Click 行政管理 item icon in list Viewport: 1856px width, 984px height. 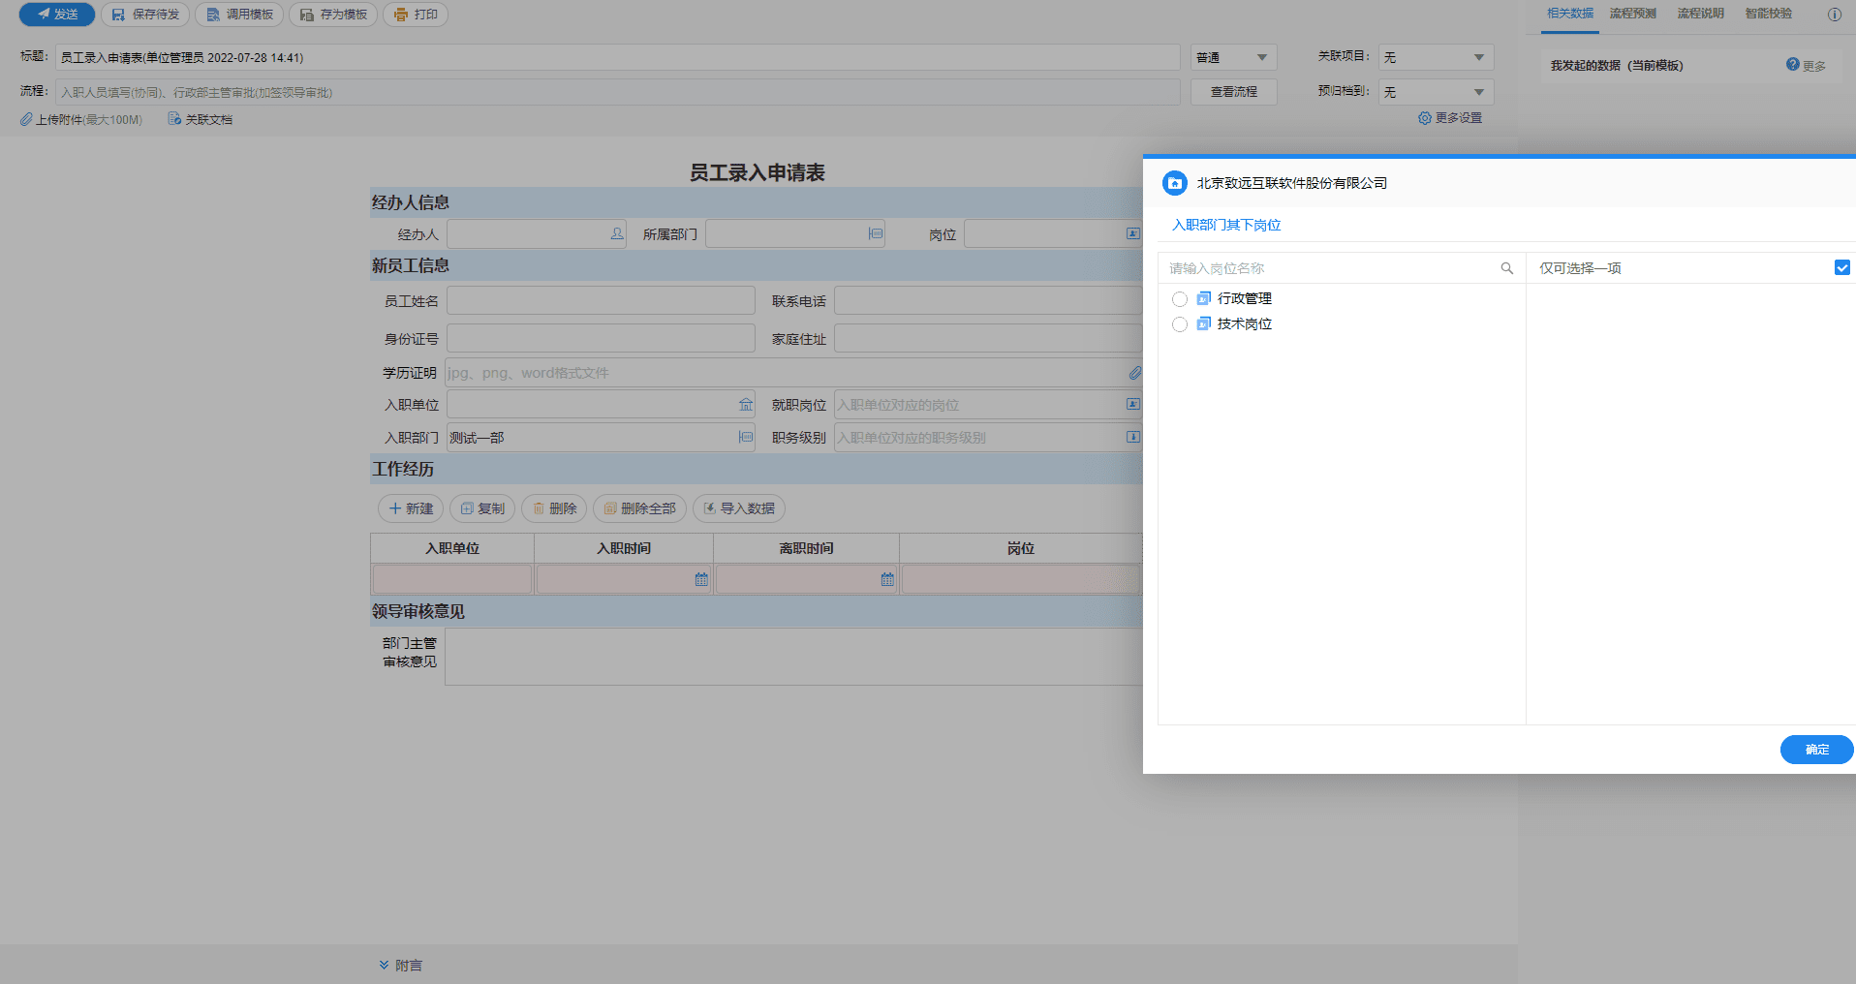click(x=1204, y=298)
